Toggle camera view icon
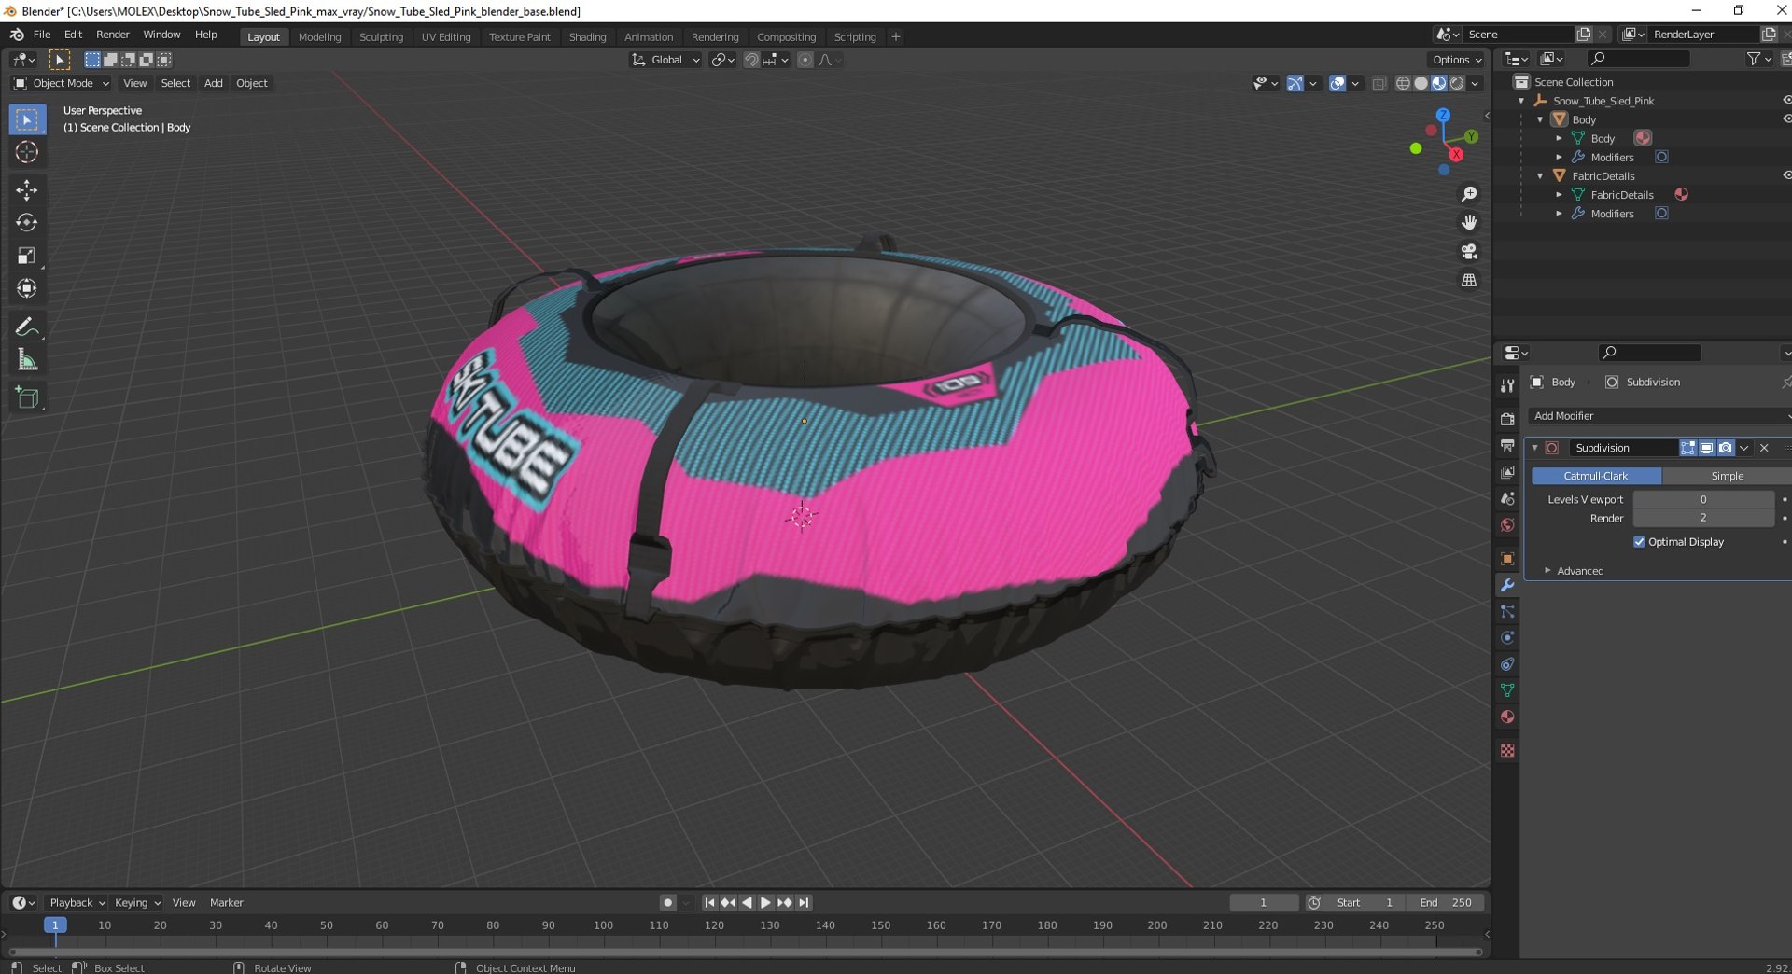The width and height of the screenshot is (1792, 974). click(x=1469, y=252)
